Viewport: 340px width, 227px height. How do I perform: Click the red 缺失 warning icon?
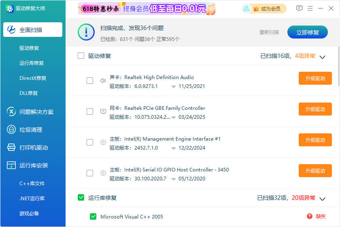(309, 216)
